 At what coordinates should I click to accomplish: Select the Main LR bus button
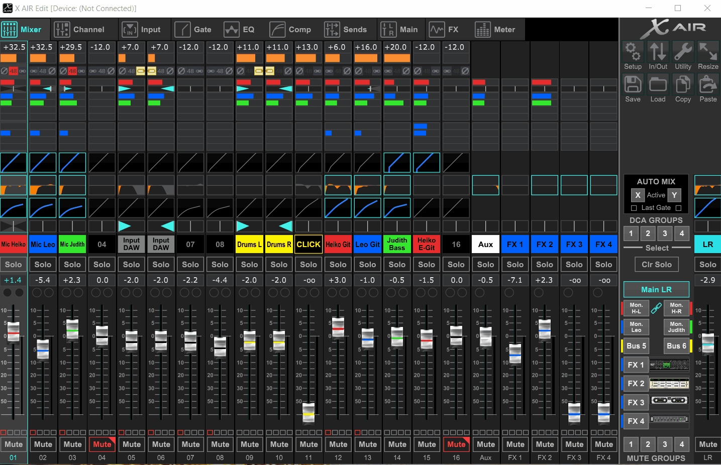656,289
